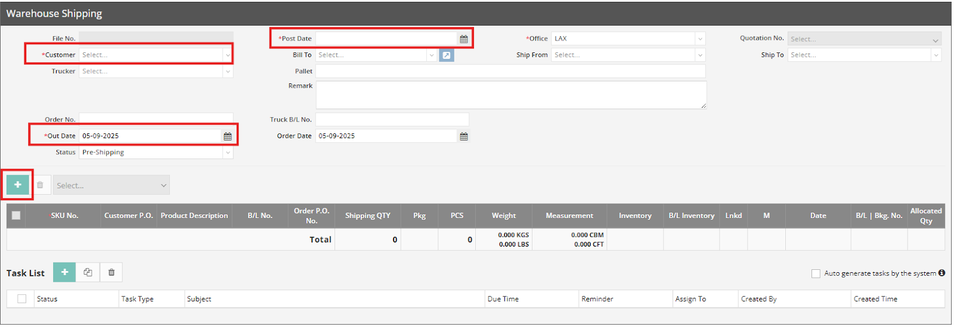
Task: Open the Customer dropdown
Action: point(155,55)
